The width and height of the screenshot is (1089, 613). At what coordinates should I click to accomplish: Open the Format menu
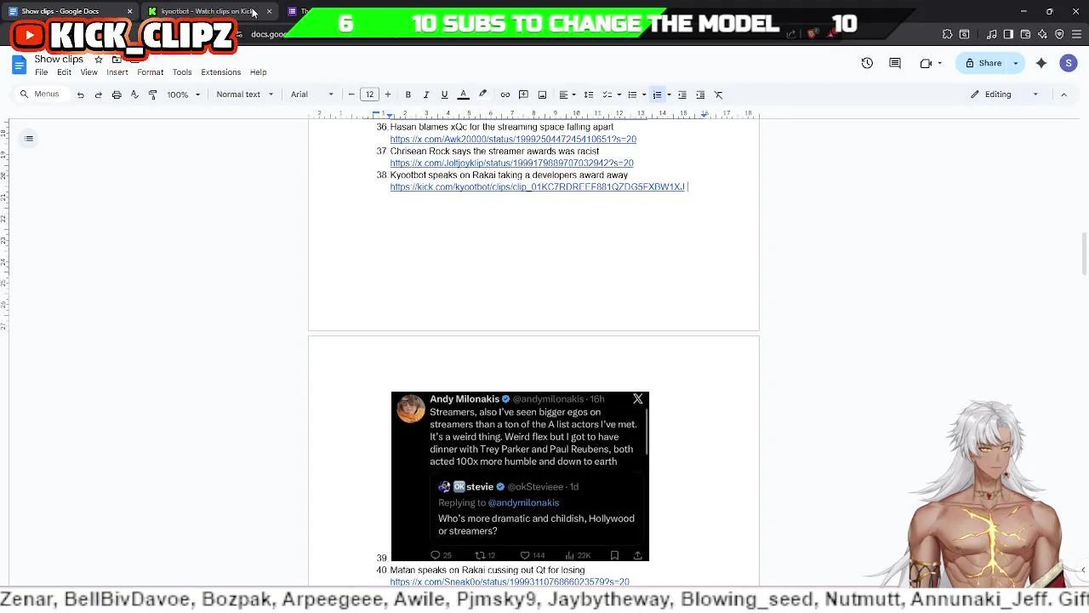tap(151, 72)
